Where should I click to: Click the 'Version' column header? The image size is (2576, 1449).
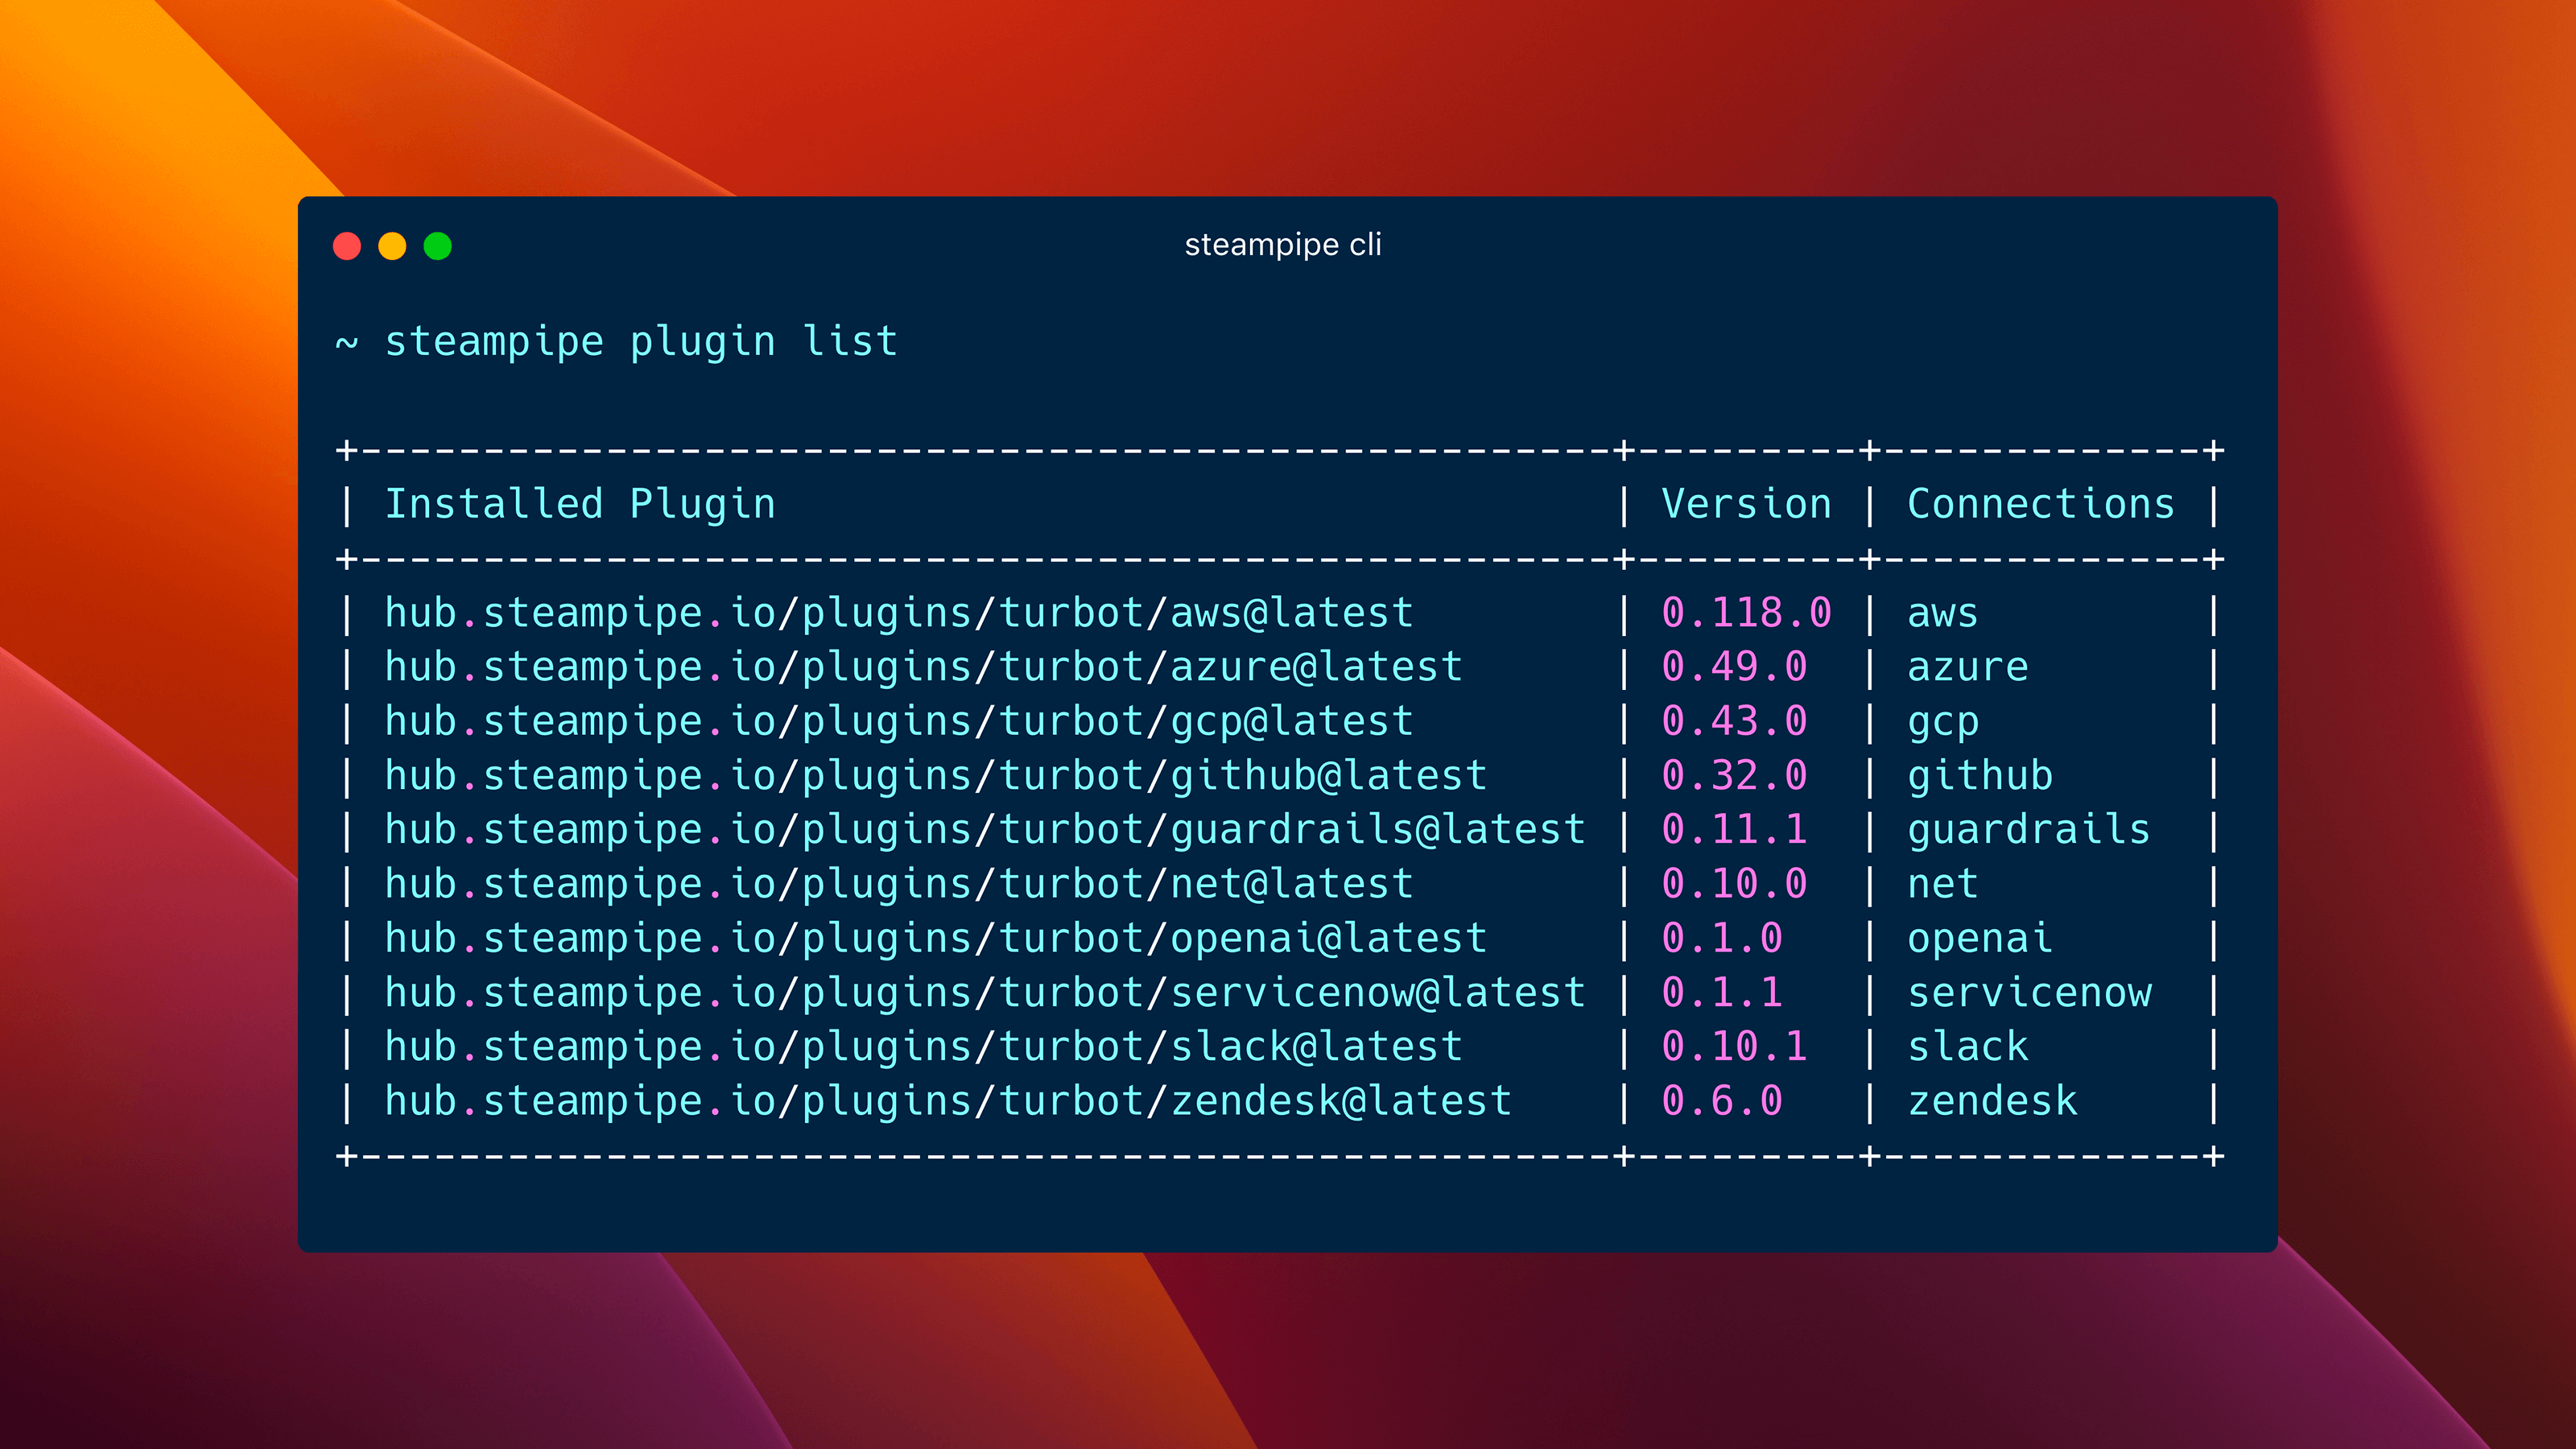click(x=1746, y=504)
